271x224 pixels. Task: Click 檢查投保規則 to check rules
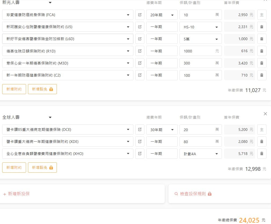click(193, 194)
